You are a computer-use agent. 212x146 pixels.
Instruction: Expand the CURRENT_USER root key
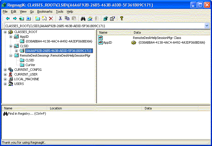5,75
